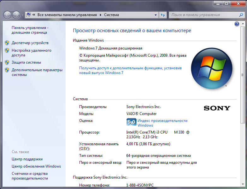
Task: Open address bar history dropdown
Action: [156, 15]
